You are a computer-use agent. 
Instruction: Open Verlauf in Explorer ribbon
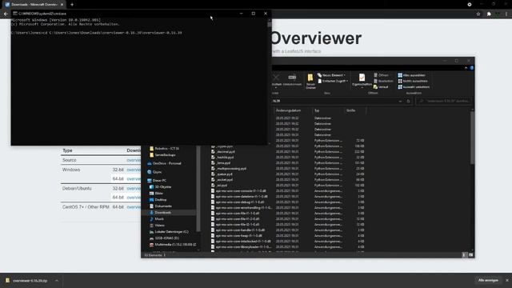tap(381, 87)
